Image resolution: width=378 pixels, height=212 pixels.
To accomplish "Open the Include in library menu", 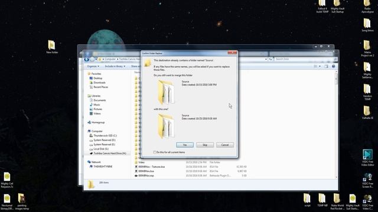I will (x=115, y=66).
